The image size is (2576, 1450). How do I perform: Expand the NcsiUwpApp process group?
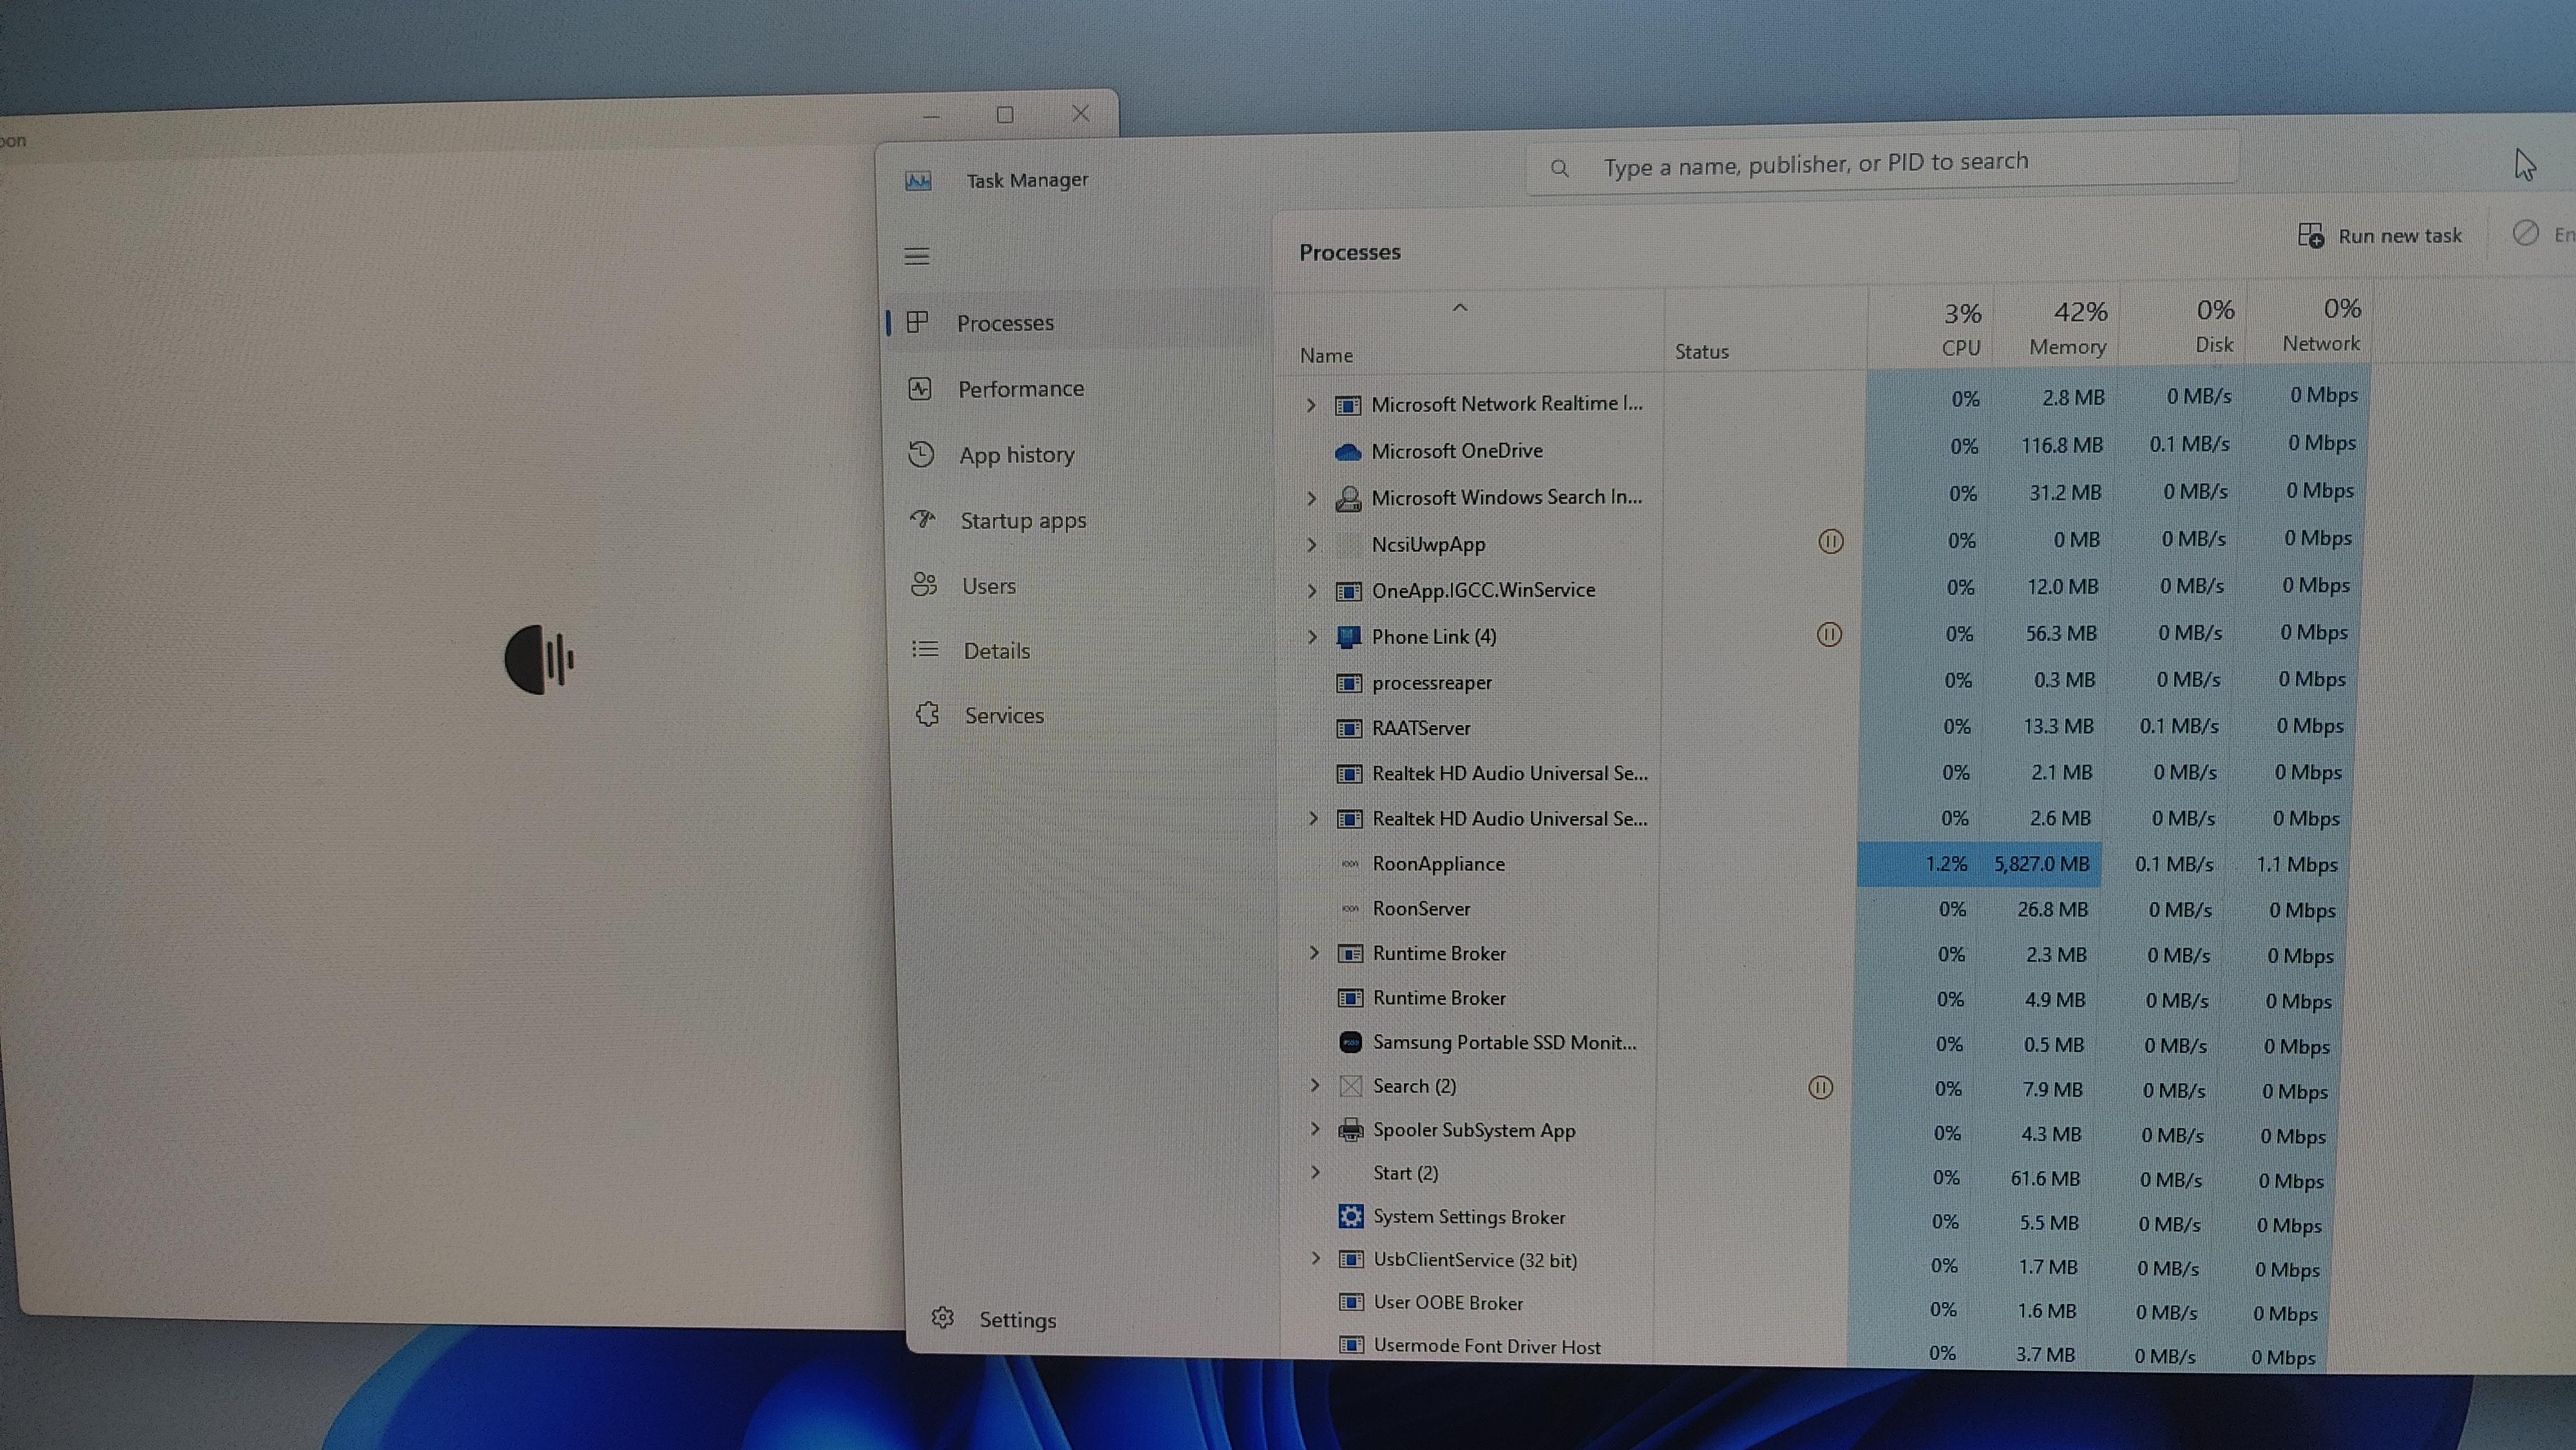[x=1312, y=545]
